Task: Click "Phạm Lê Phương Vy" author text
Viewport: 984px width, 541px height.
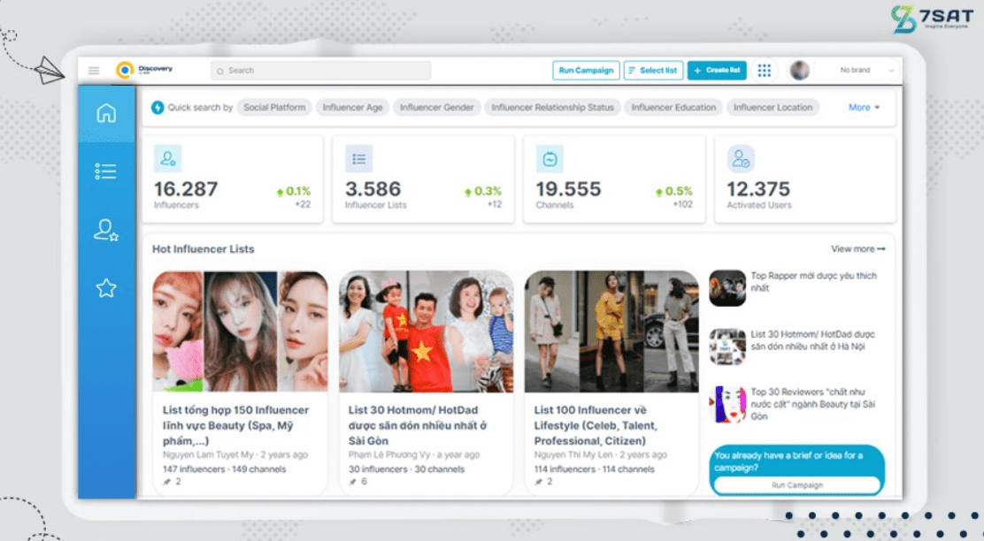Action: click(x=388, y=454)
